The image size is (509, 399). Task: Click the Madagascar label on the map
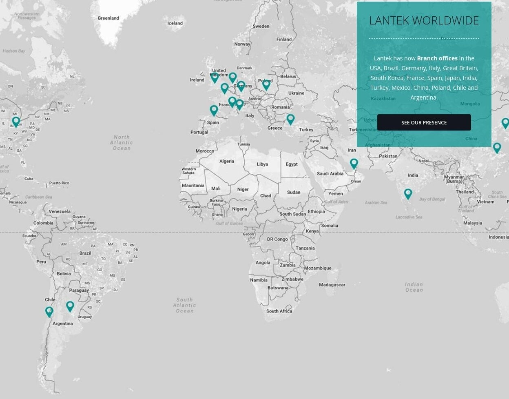coord(332,285)
